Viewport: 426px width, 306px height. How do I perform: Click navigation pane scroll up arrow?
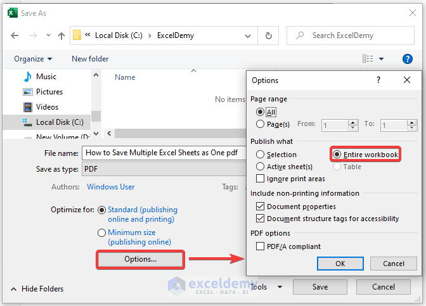point(96,75)
